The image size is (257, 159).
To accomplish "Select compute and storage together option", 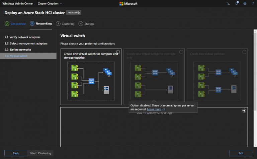I will (x=118, y=52).
